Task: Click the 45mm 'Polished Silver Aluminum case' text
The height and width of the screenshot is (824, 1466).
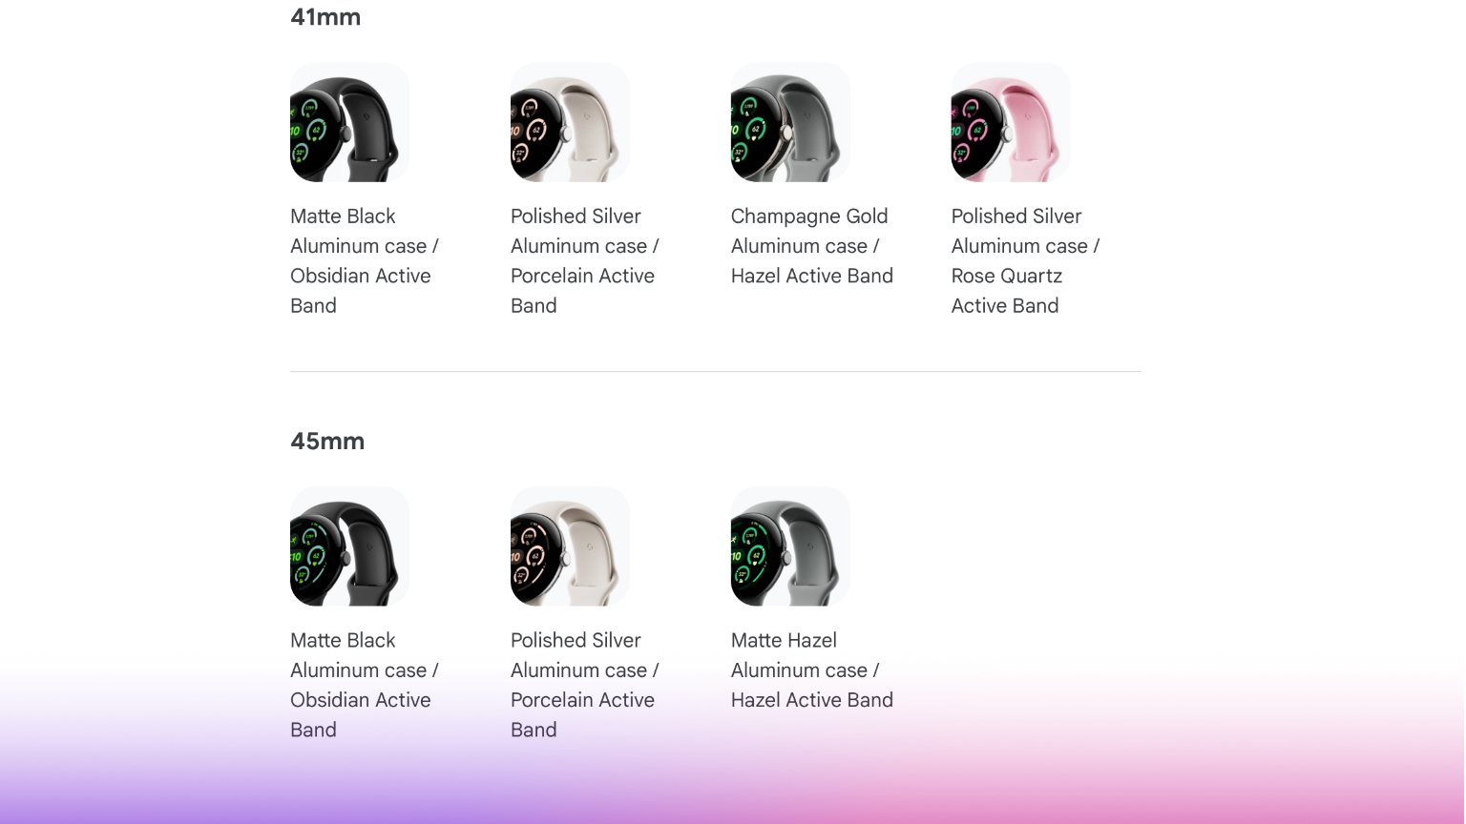Action: [584, 655]
